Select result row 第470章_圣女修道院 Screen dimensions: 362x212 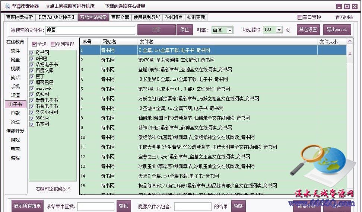click(213, 60)
